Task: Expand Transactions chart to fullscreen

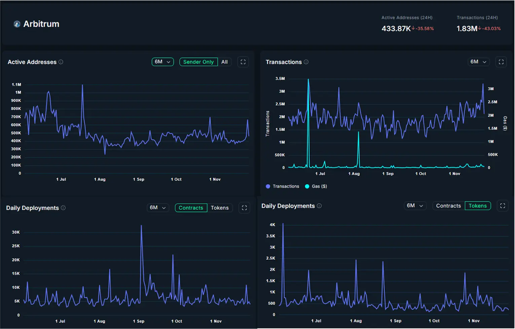Action: (x=501, y=62)
